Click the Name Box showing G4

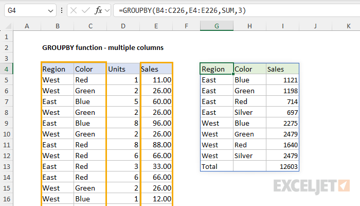[30, 11]
